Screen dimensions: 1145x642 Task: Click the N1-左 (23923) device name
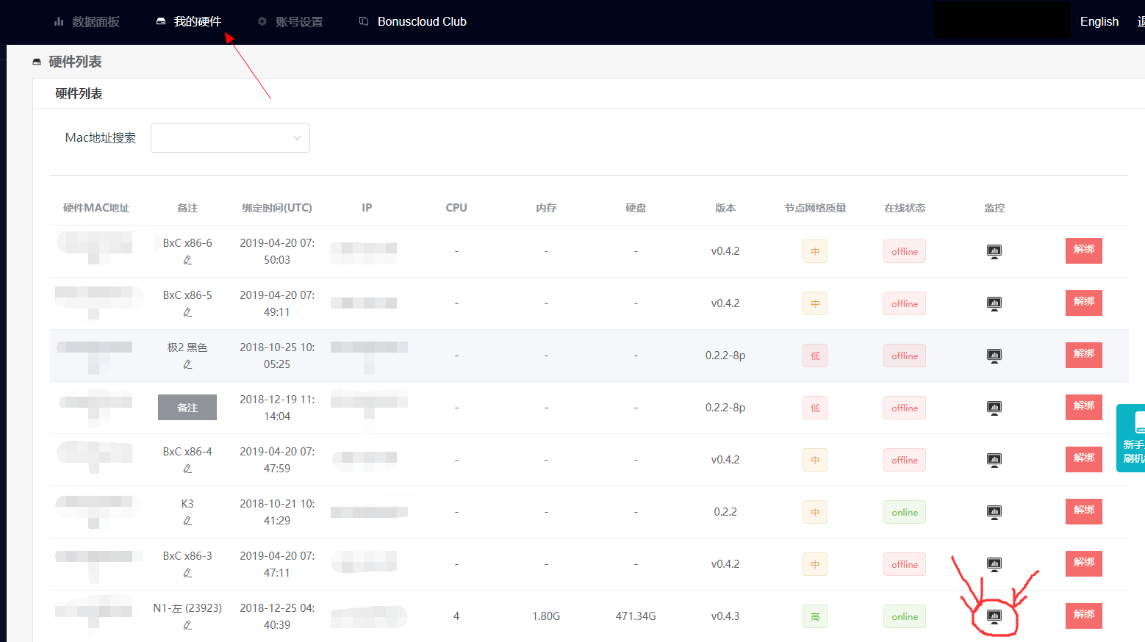[187, 608]
